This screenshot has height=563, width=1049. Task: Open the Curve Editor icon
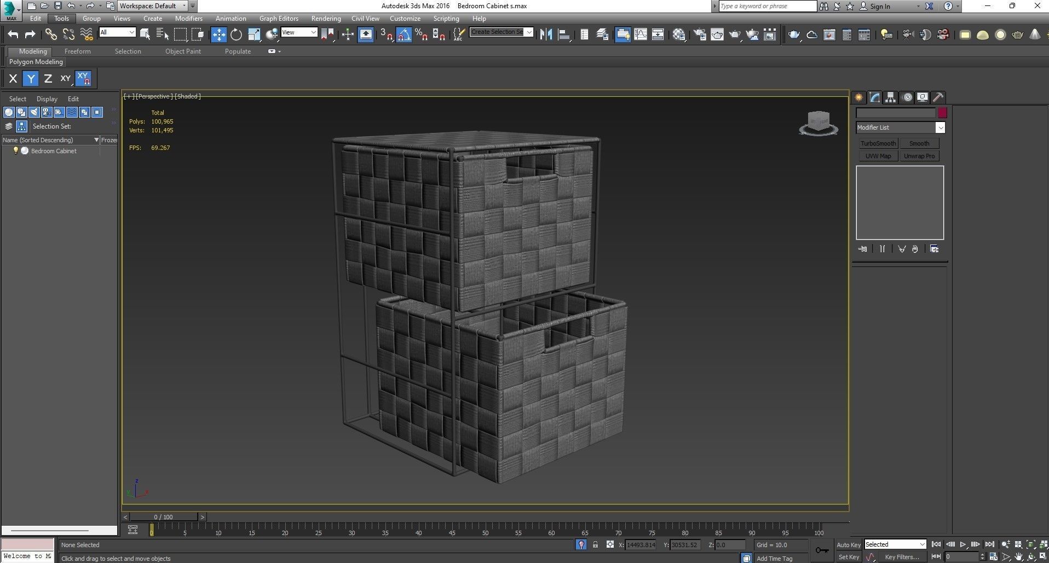pos(641,34)
